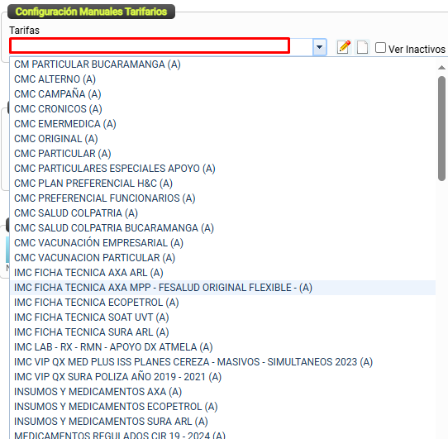Select IMC LAB - RX - RMN entry
Viewport: 448px width, 439px height.
click(223, 346)
